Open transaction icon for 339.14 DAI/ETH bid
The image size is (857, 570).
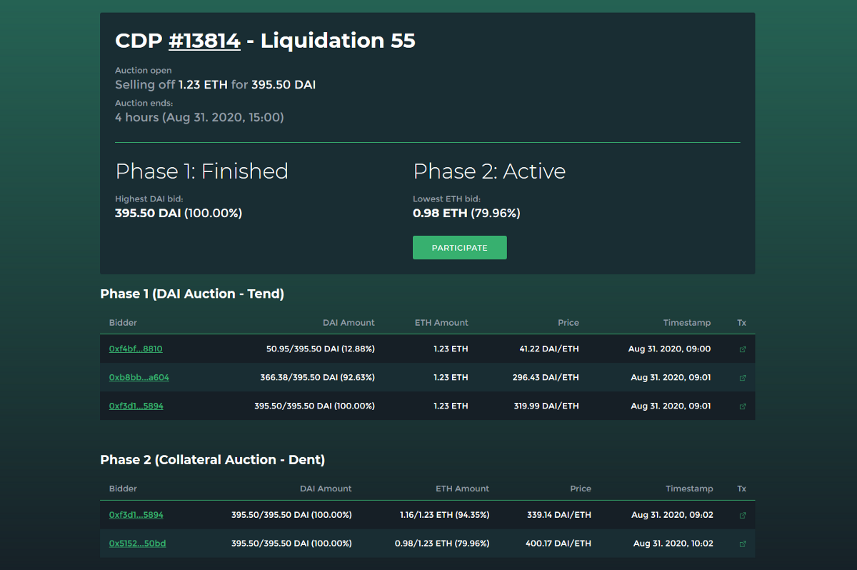[x=742, y=515]
